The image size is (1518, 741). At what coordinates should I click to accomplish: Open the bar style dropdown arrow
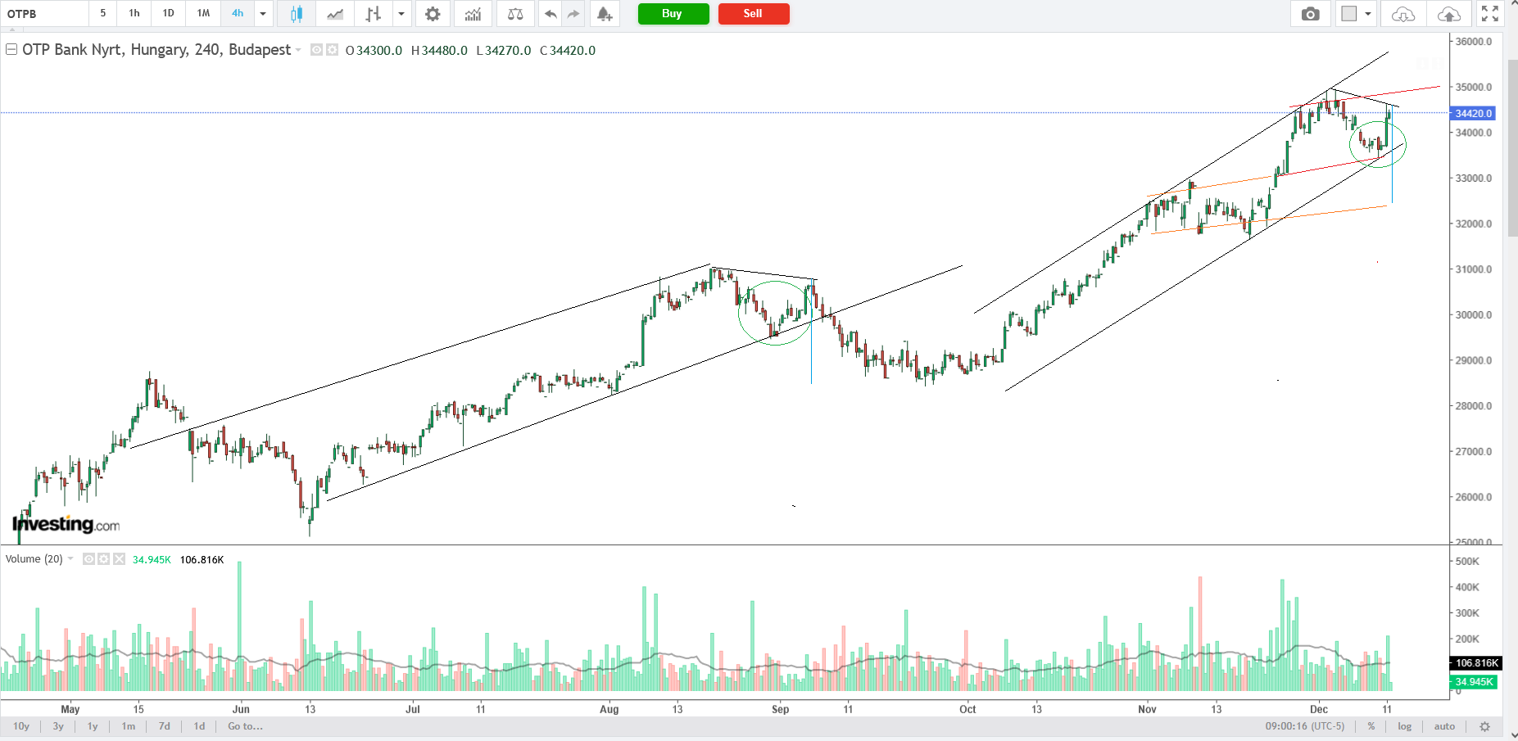pyautogui.click(x=401, y=14)
